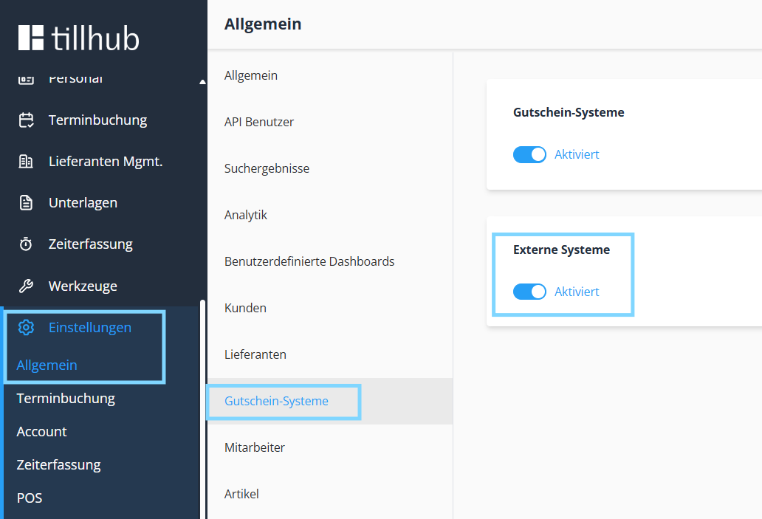This screenshot has height=519, width=762.
Task: Disable the Gutschein-Systeme toggle switch
Action: 529,154
